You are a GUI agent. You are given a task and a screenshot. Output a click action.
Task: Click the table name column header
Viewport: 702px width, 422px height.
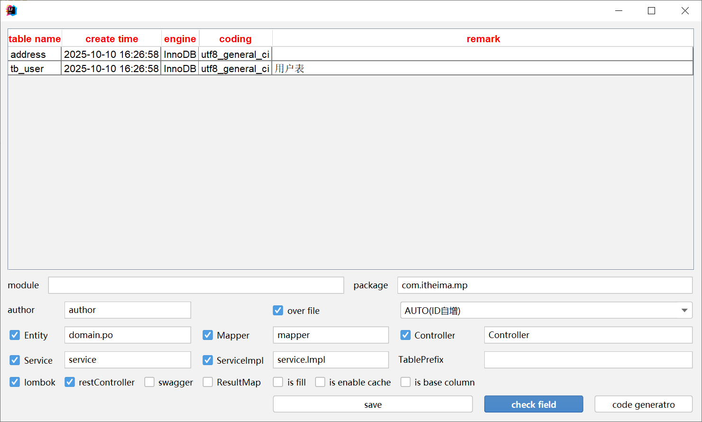click(35, 39)
